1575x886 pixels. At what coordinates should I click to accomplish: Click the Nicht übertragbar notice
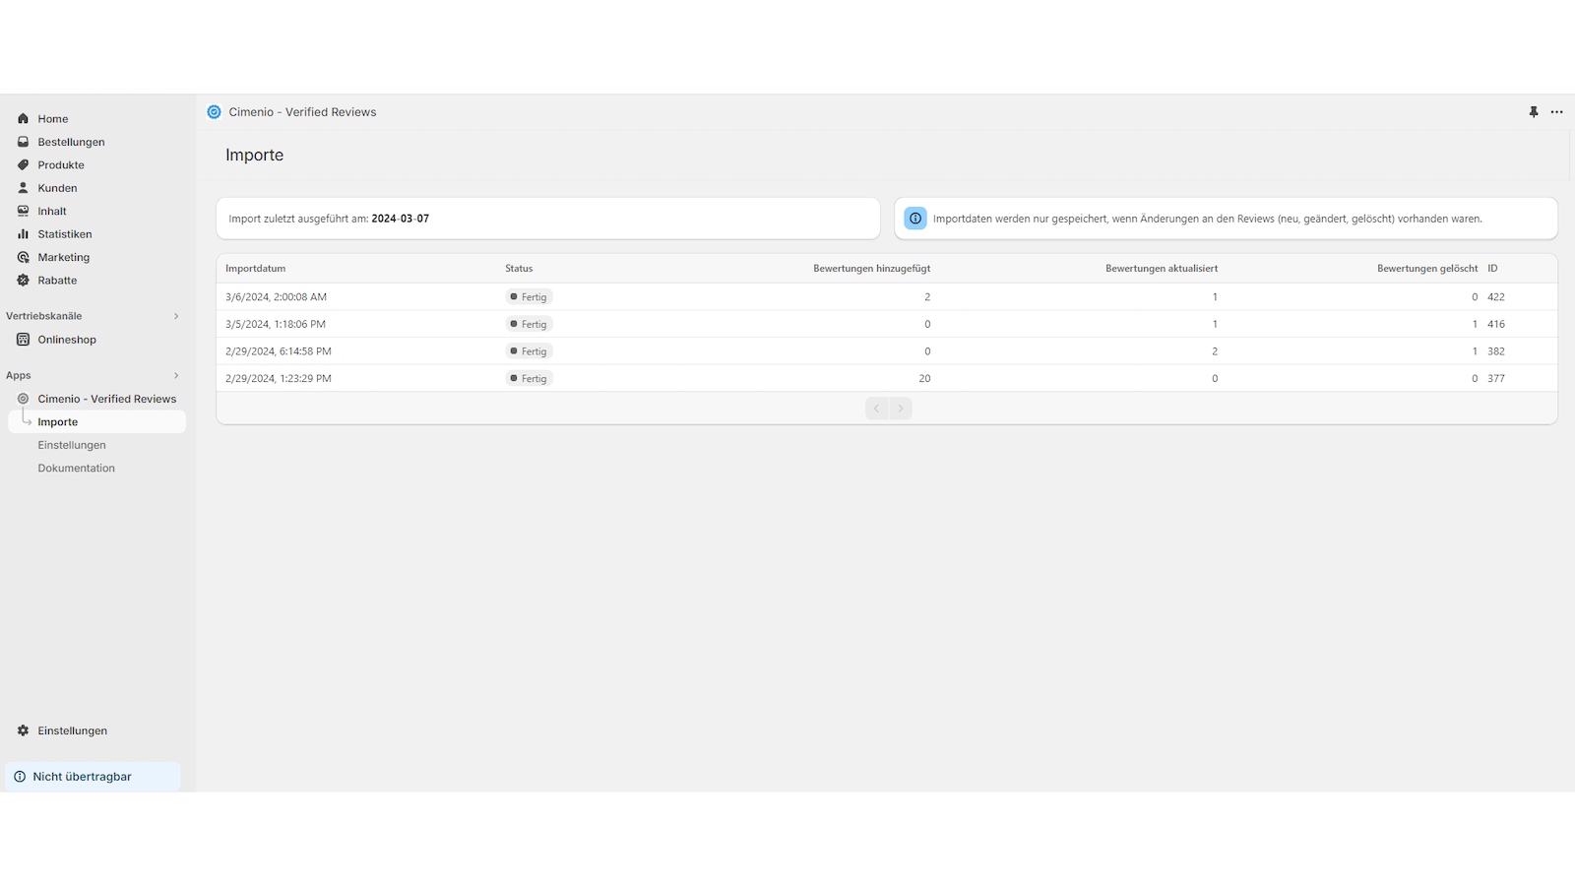[93, 777]
